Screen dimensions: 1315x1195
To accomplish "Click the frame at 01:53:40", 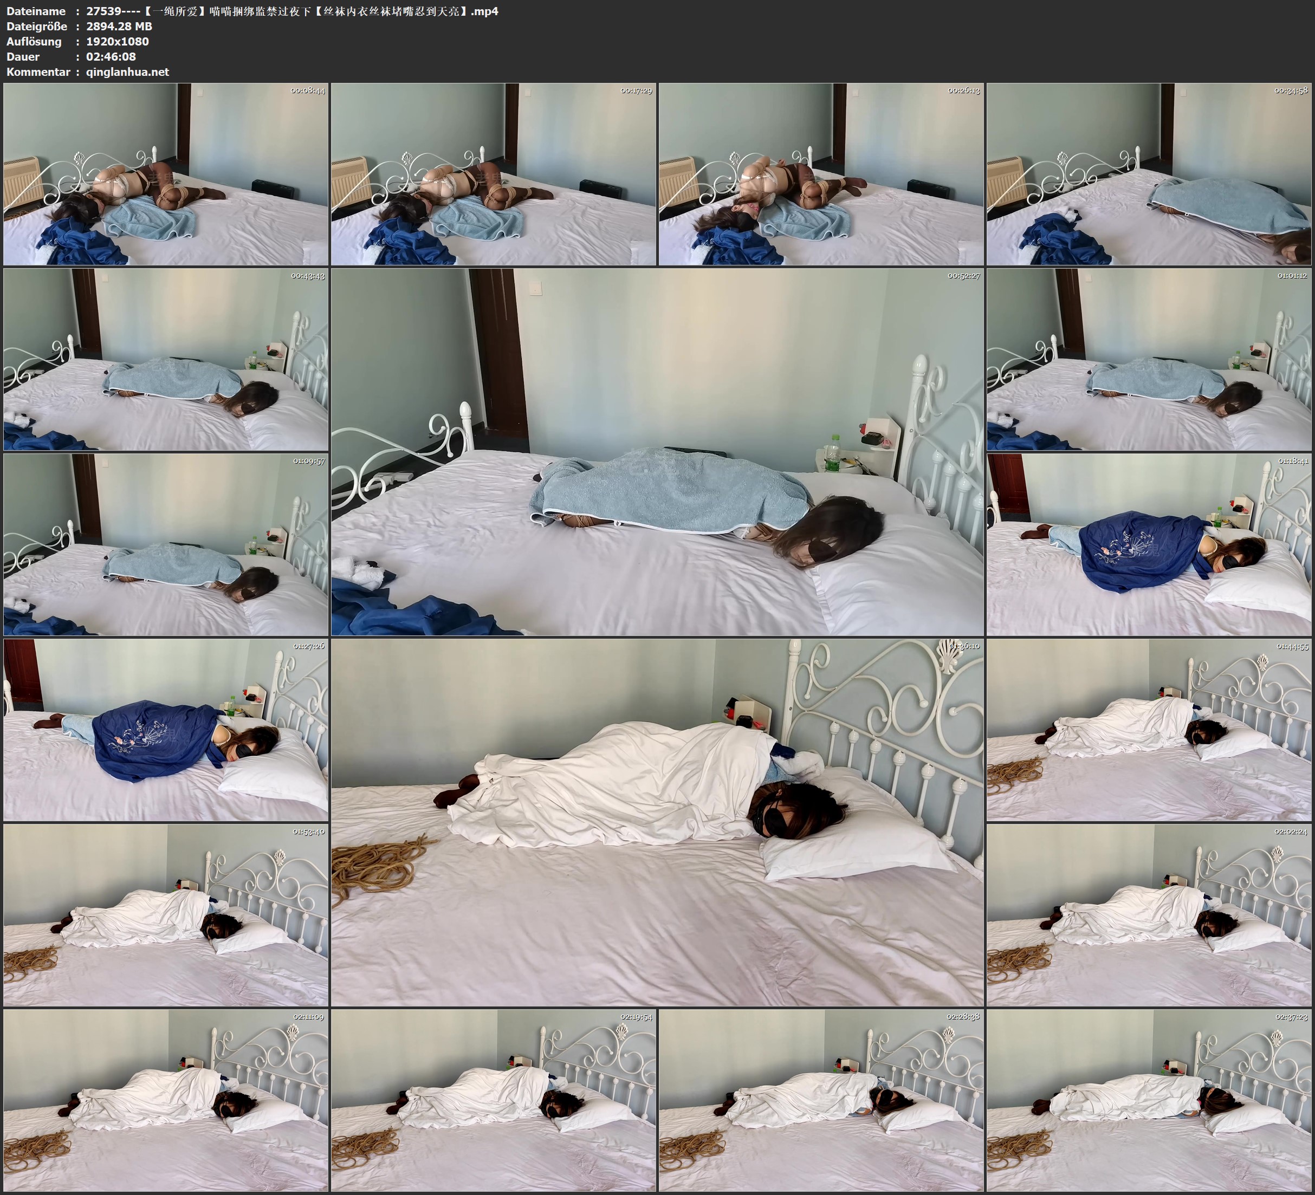I will tap(166, 914).
